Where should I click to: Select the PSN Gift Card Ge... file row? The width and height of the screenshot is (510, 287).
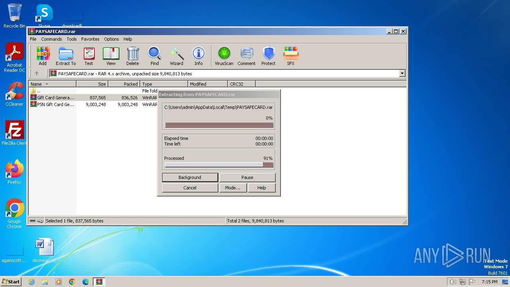pos(93,104)
